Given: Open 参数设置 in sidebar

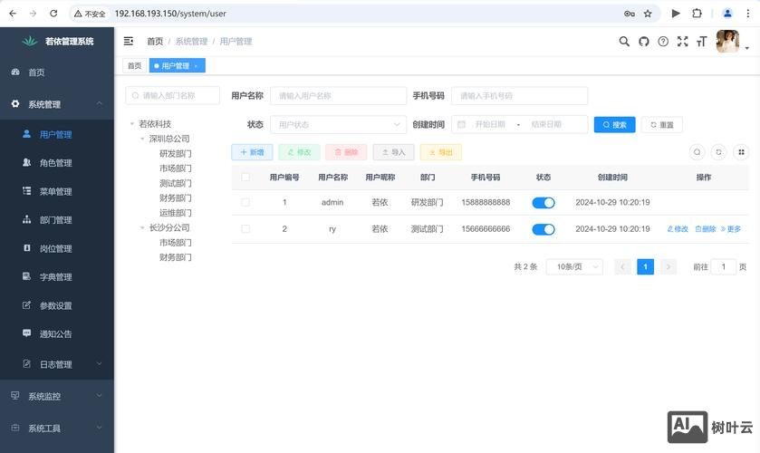Looking at the screenshot, I should [57, 305].
